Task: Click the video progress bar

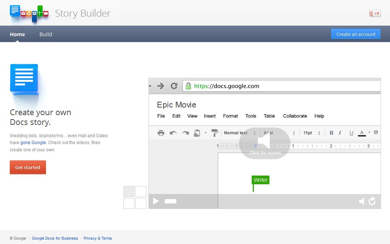Action: coord(170,201)
